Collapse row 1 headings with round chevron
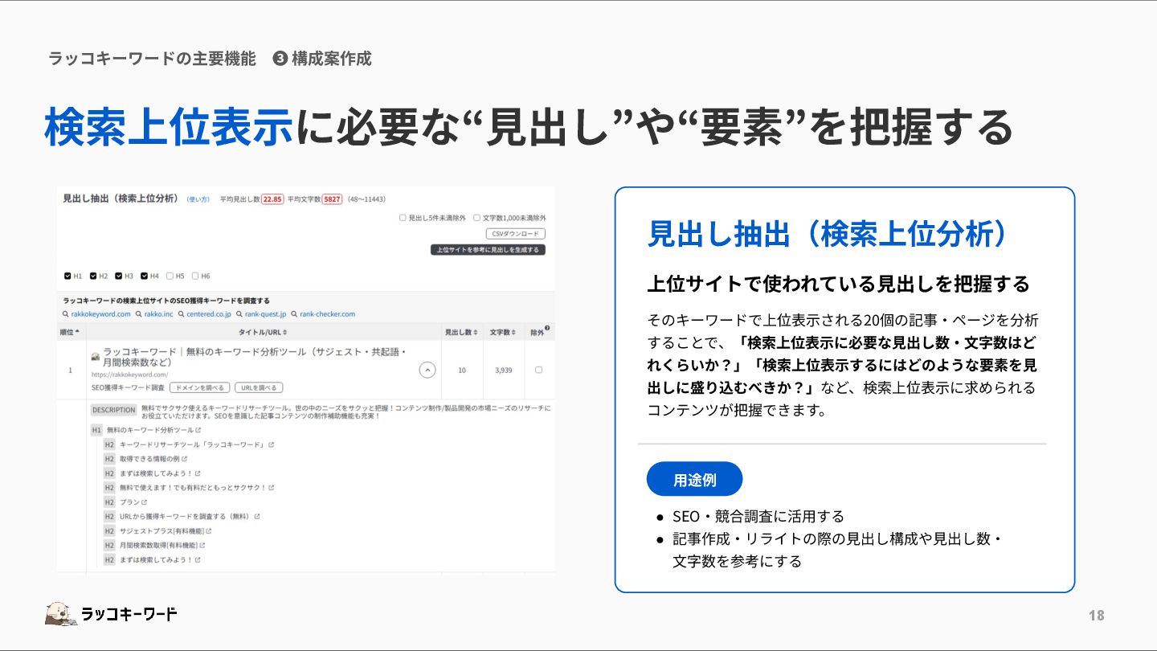1157x651 pixels. [x=427, y=371]
